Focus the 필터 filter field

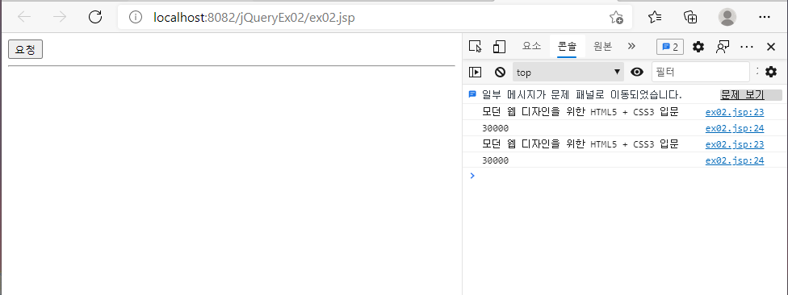pyautogui.click(x=701, y=73)
